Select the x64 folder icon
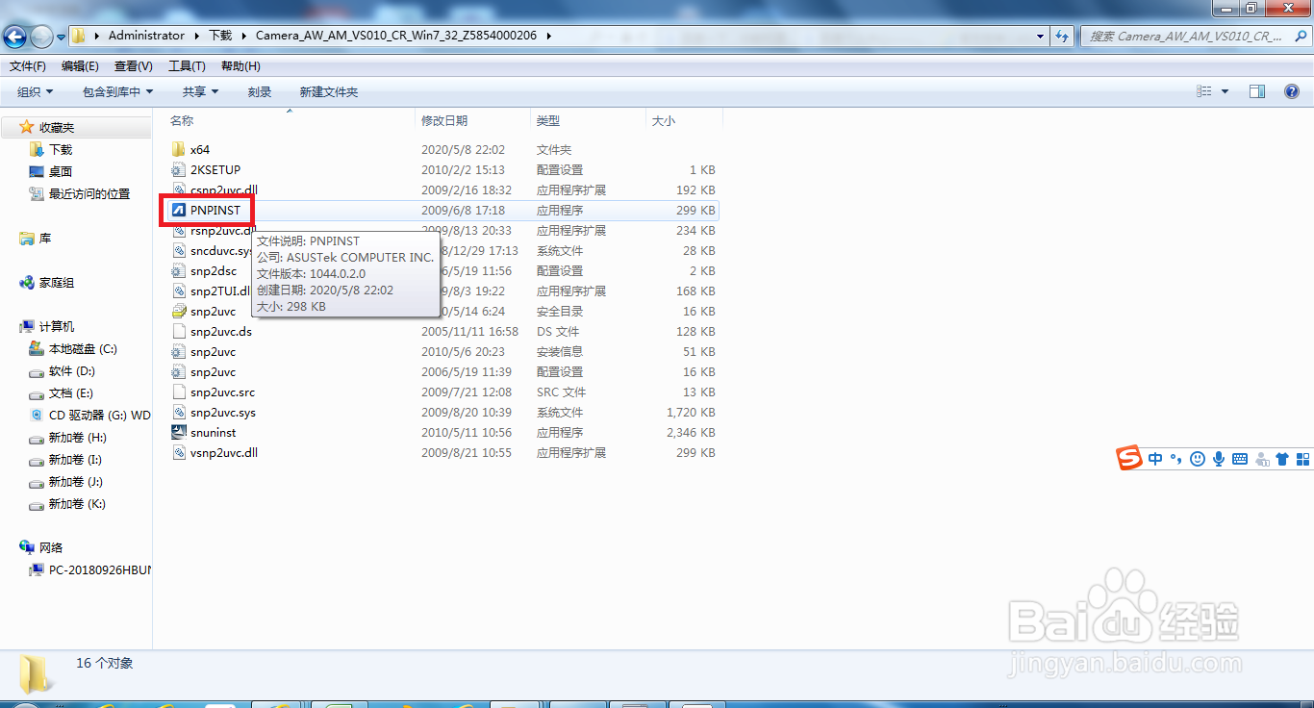Screen dimensions: 1314x708 (178, 150)
